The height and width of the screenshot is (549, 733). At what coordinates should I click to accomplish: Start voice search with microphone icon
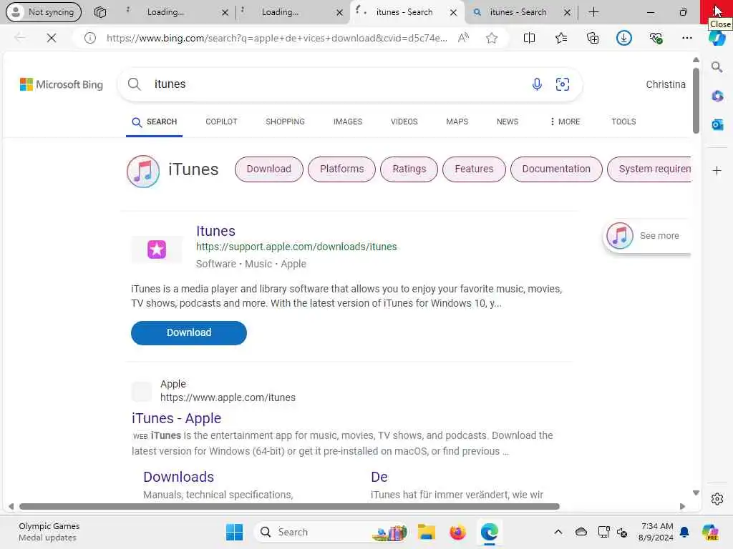[x=537, y=84]
